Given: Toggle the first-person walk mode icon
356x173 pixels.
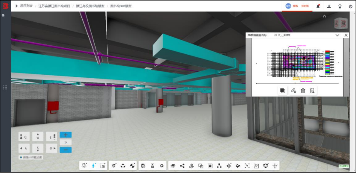Looking at the screenshot, I should pyautogui.click(x=93, y=166).
